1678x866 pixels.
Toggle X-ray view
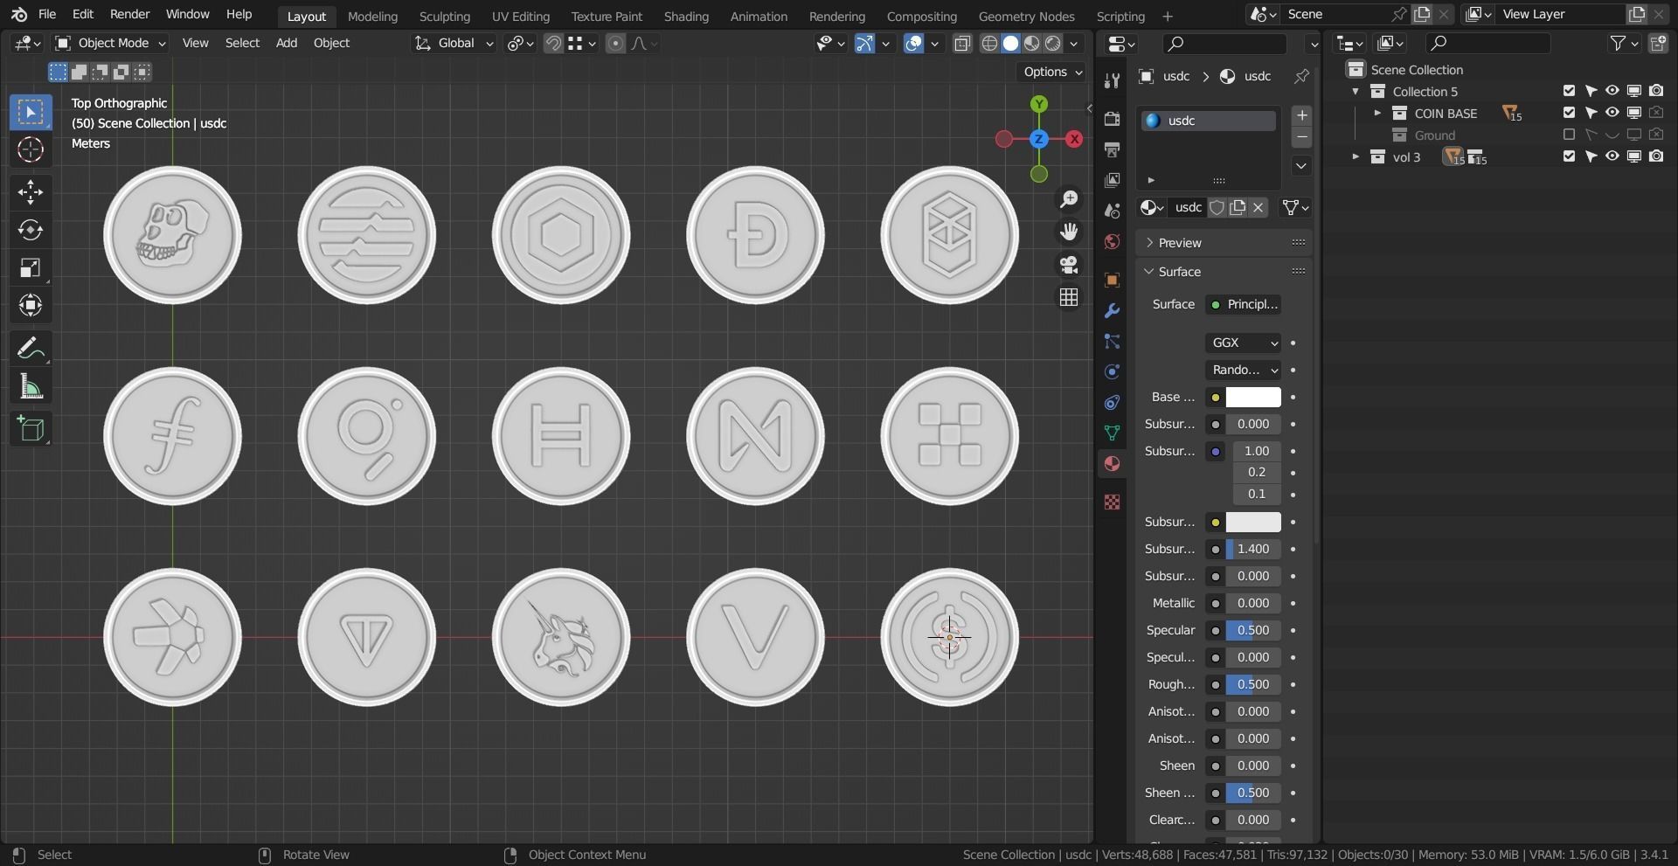[962, 43]
